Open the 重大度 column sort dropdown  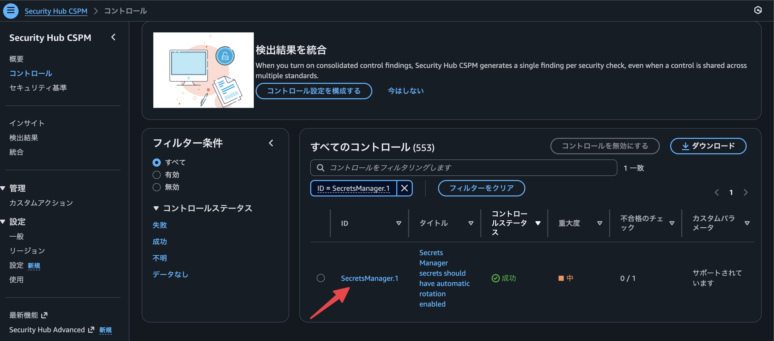tap(600, 223)
